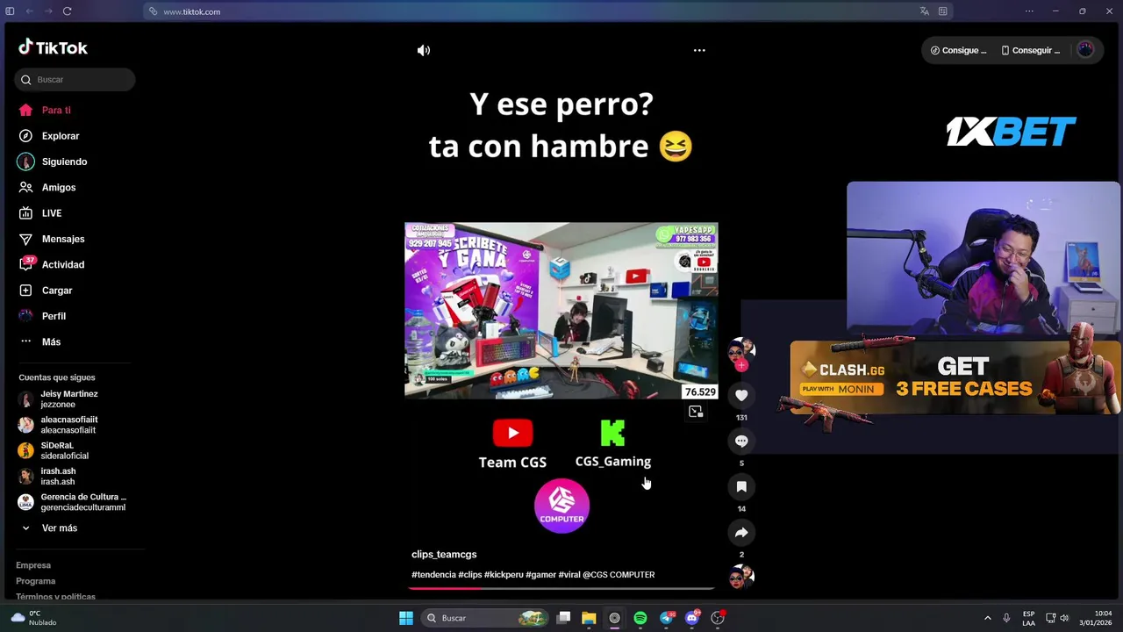1123x632 pixels.
Task: Open the weather widget showing Nublado
Action: point(33,618)
